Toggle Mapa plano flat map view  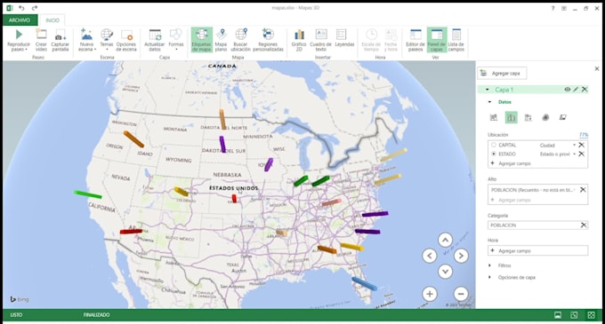[x=221, y=40]
